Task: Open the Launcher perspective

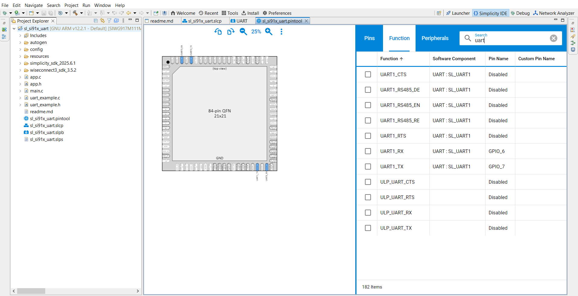Action: (458, 13)
